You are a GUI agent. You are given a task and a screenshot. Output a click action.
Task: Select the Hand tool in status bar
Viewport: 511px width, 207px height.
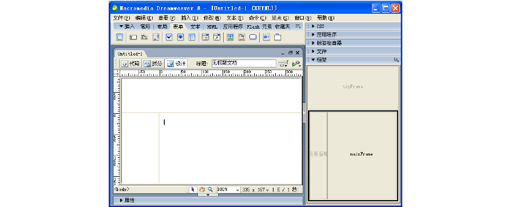click(x=202, y=189)
